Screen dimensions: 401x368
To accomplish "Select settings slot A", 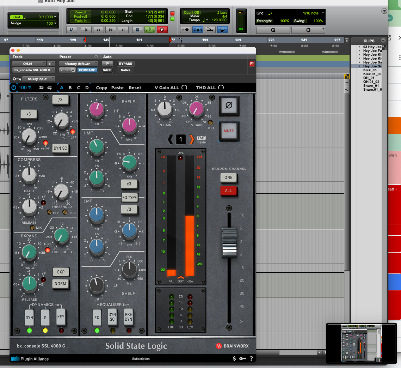I will (62, 88).
